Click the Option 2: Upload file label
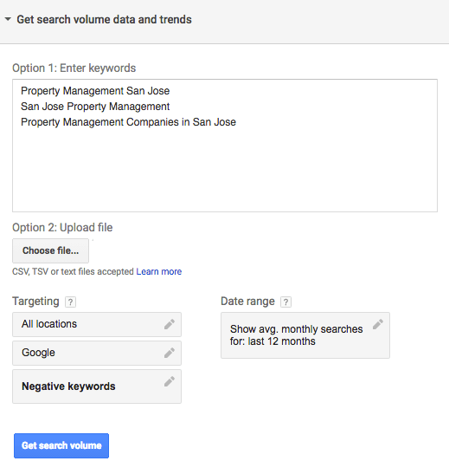449x474 pixels. [x=62, y=227]
